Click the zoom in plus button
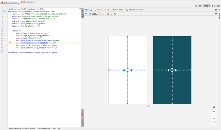The image size is (221, 130). pyautogui.click(x=214, y=111)
